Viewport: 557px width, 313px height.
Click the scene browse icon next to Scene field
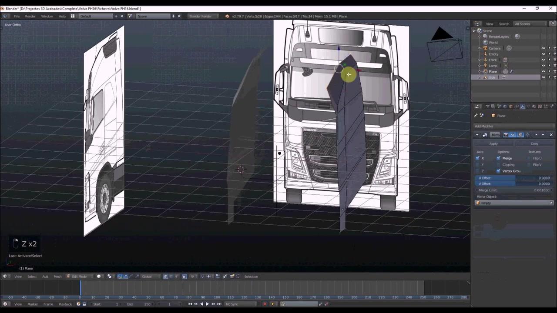tap(130, 16)
